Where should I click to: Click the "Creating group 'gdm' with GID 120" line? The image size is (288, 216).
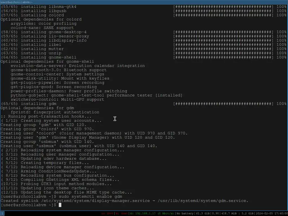pyautogui.click(x=44, y=125)
